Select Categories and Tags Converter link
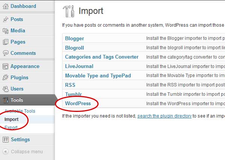The image size is (225, 160). pos(102,57)
